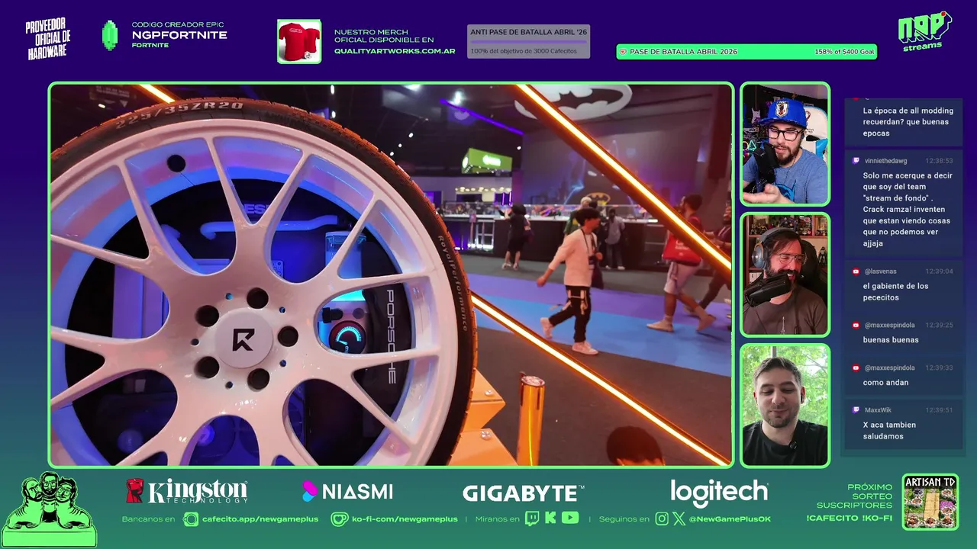Select the top webcam with blue cap streamer
This screenshot has width=977, height=549.
click(785, 144)
